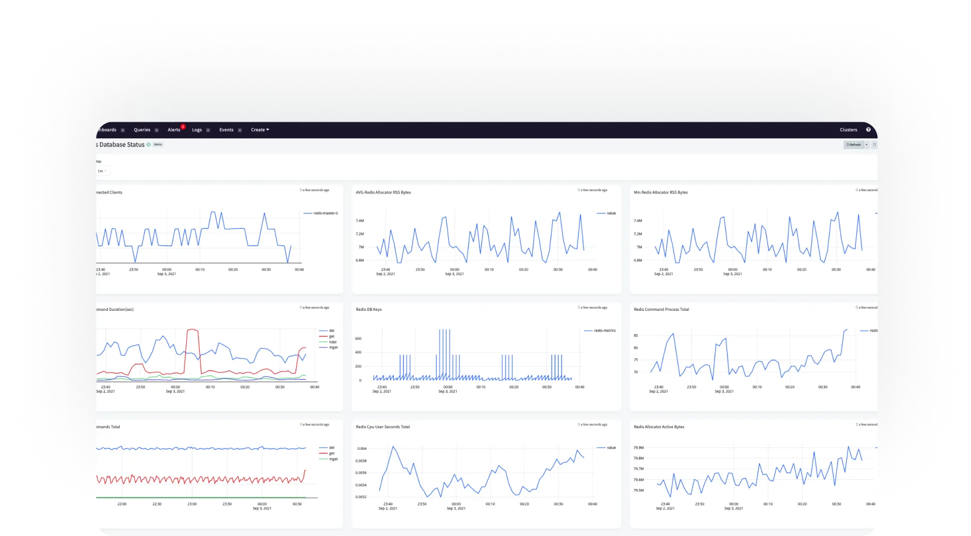Open the step 1m dropdown
This screenshot has width=971, height=536.
coord(103,171)
